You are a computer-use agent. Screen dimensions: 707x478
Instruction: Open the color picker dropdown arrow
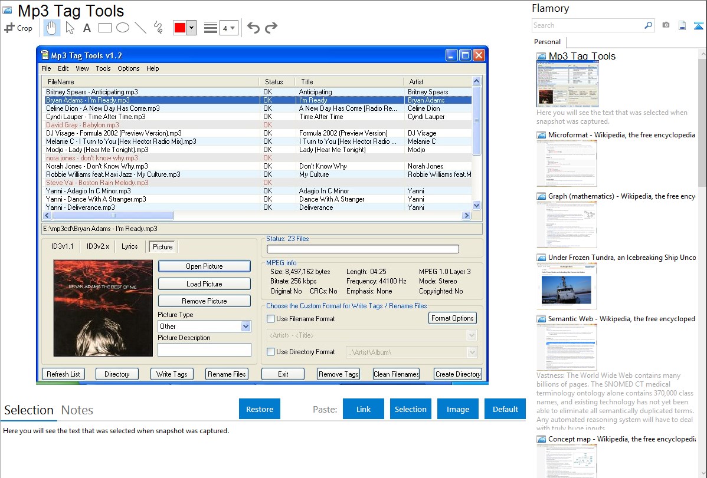click(x=192, y=28)
